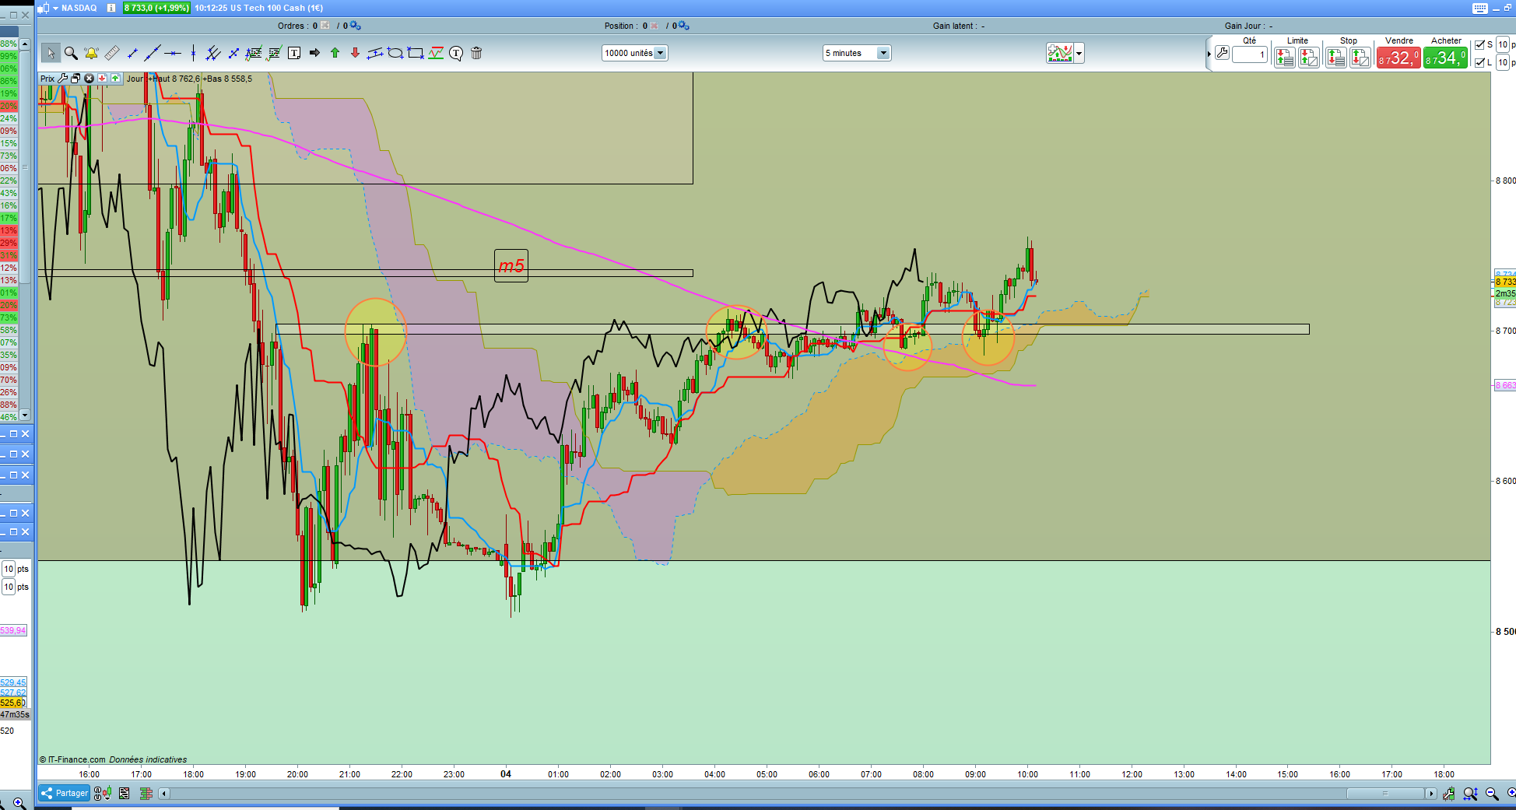Click the green order book icon in bottom bar
This screenshot has height=810, width=1516.
pos(146,794)
